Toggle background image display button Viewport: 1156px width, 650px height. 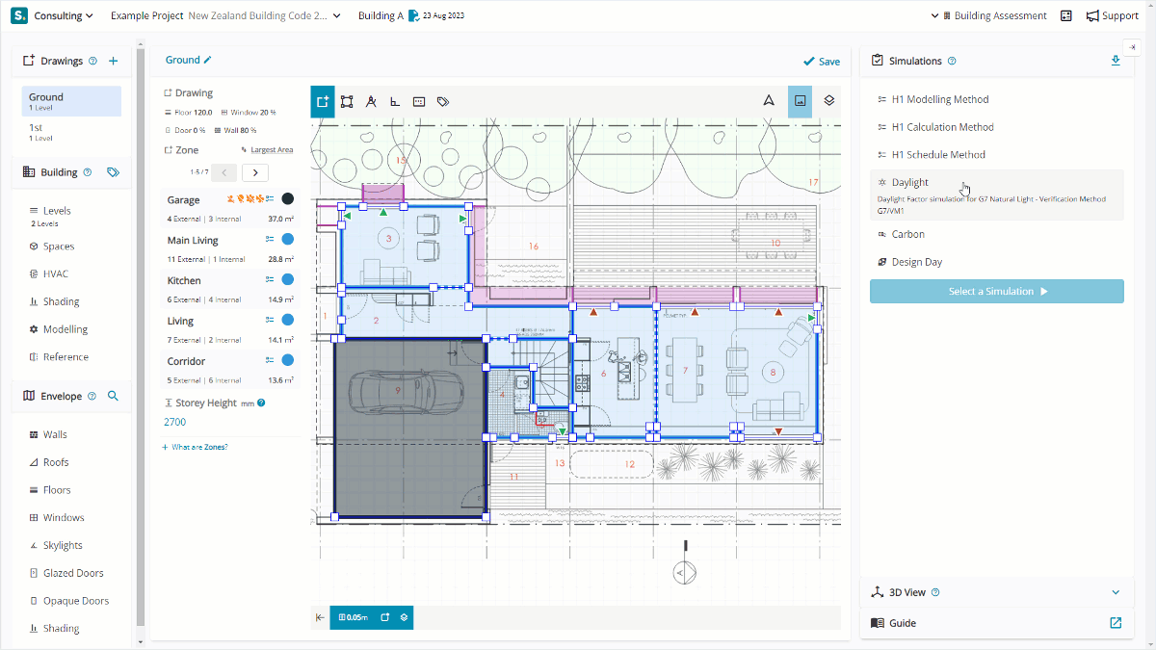pyautogui.click(x=800, y=101)
